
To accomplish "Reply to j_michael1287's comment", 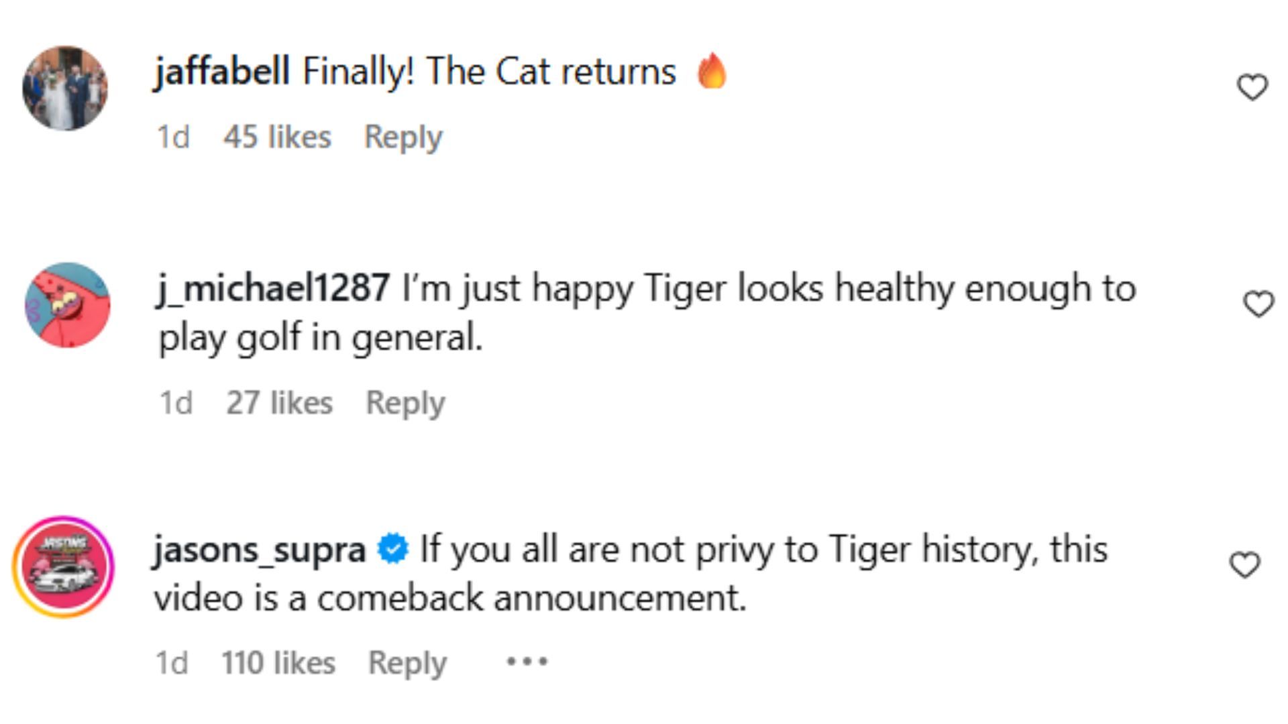I will pos(405,403).
